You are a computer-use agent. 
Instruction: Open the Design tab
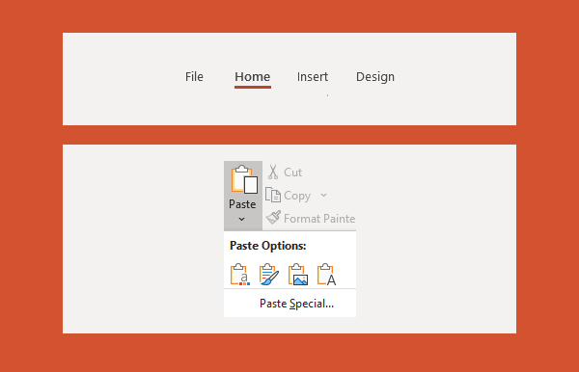[375, 77]
